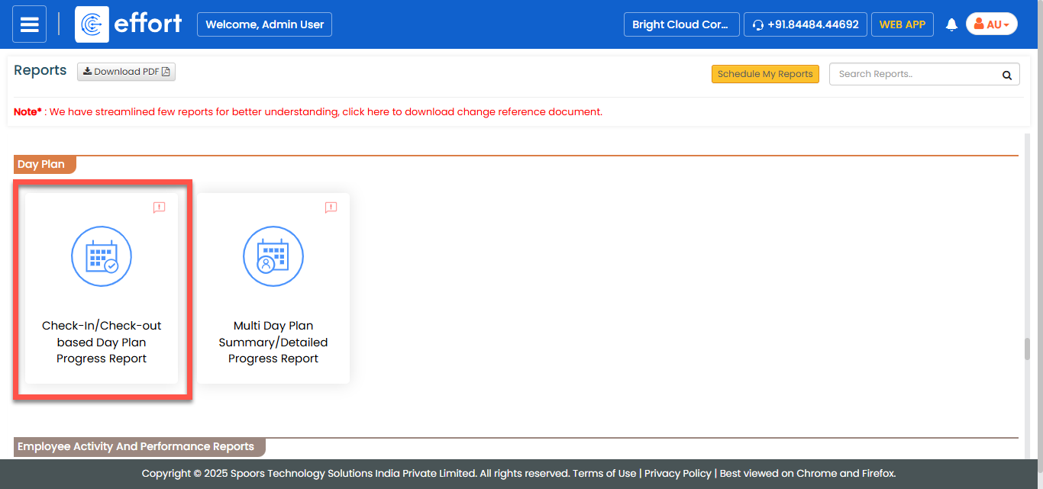Click the vertical scrollbar thumb

click(1028, 349)
